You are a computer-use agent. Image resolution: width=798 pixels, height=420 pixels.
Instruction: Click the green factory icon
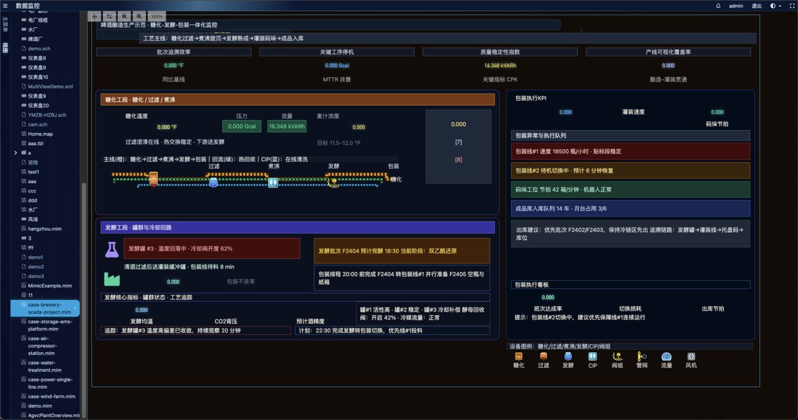[x=112, y=278]
